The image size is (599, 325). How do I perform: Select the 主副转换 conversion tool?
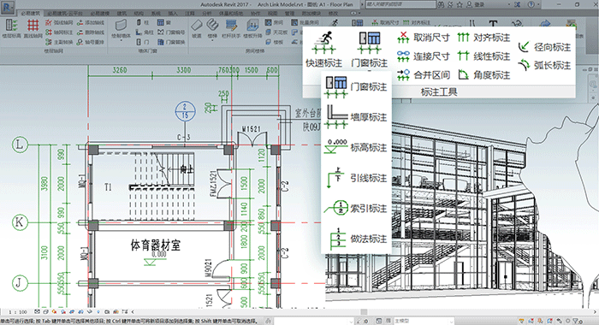pos(59,42)
